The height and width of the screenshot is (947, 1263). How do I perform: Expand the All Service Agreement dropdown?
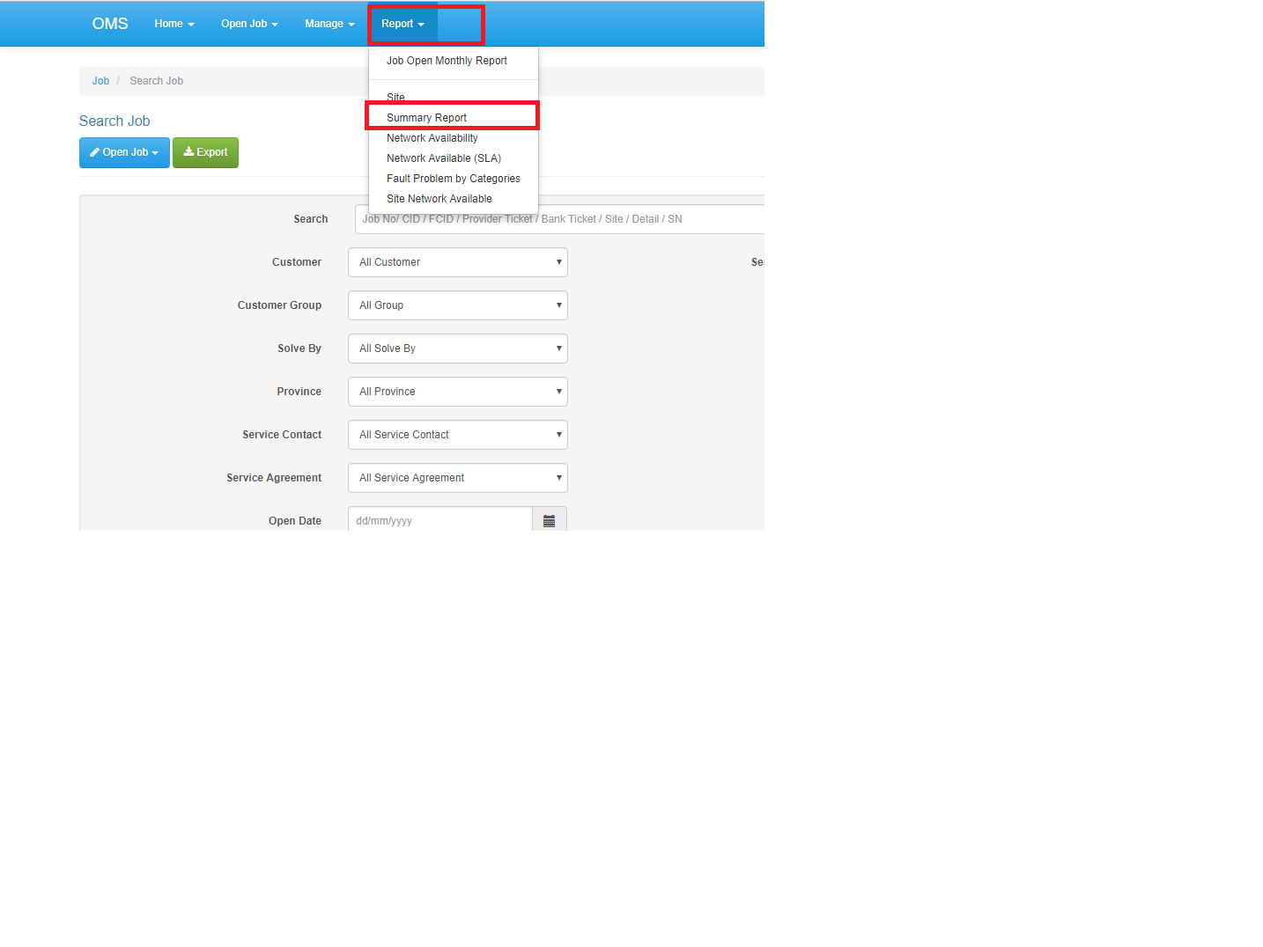[x=458, y=478]
